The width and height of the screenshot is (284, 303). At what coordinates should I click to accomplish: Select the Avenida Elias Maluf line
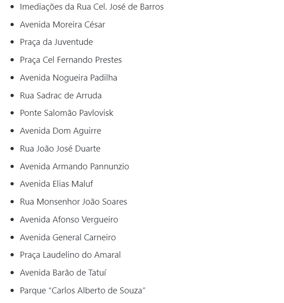(56, 184)
